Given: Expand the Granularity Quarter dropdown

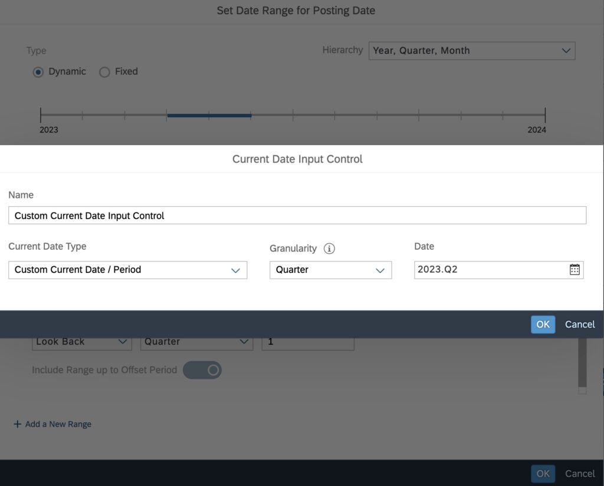Looking at the screenshot, I should (330, 270).
